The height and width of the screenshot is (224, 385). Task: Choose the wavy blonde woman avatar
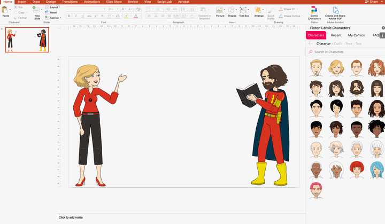pos(336,68)
